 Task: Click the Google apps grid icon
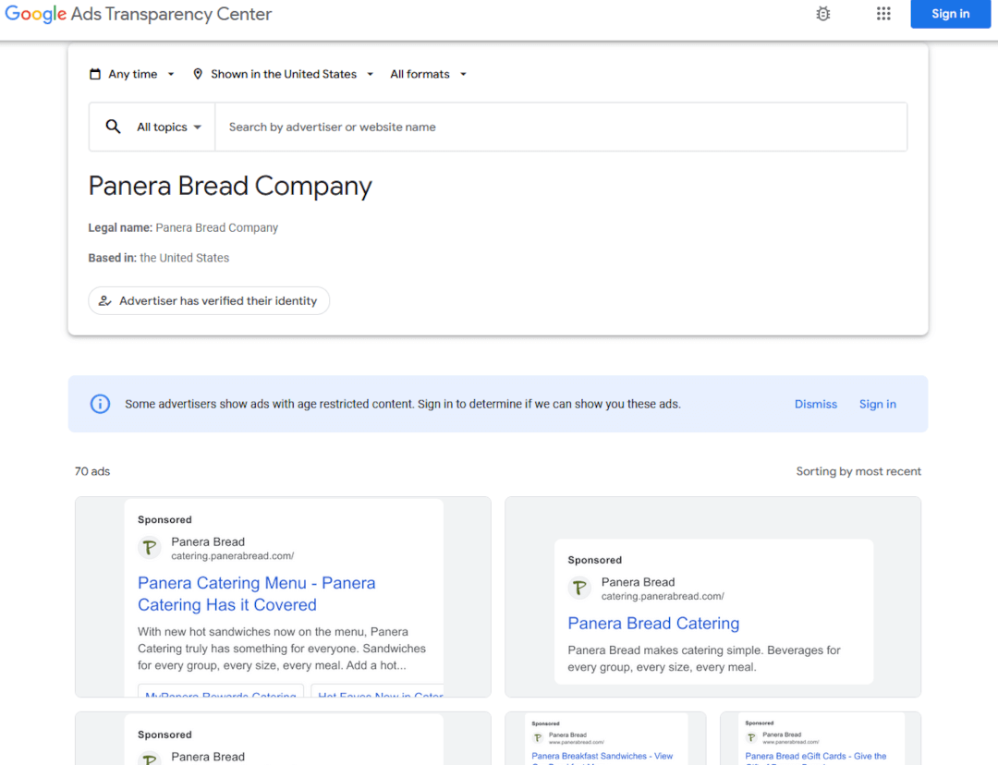coord(882,14)
